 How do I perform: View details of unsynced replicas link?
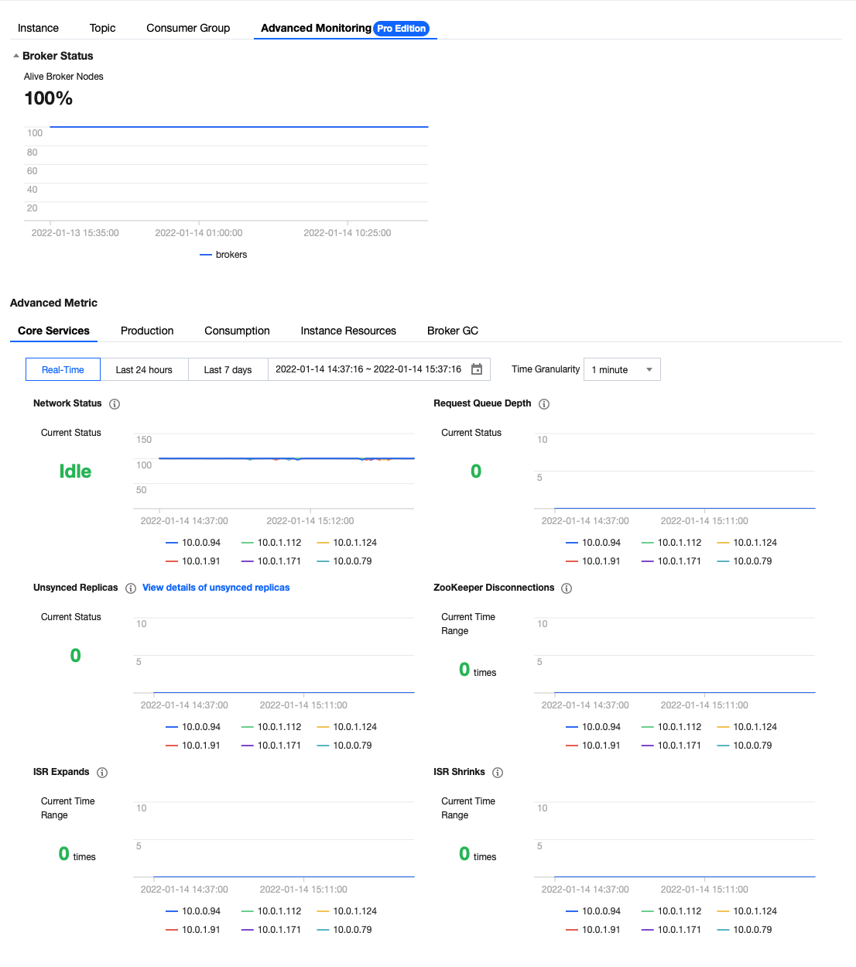coord(216,588)
